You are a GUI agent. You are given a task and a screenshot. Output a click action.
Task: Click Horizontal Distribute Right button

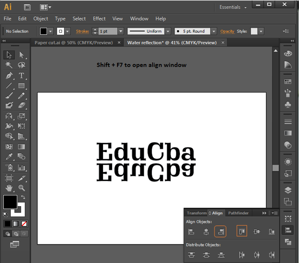[x=271, y=255]
